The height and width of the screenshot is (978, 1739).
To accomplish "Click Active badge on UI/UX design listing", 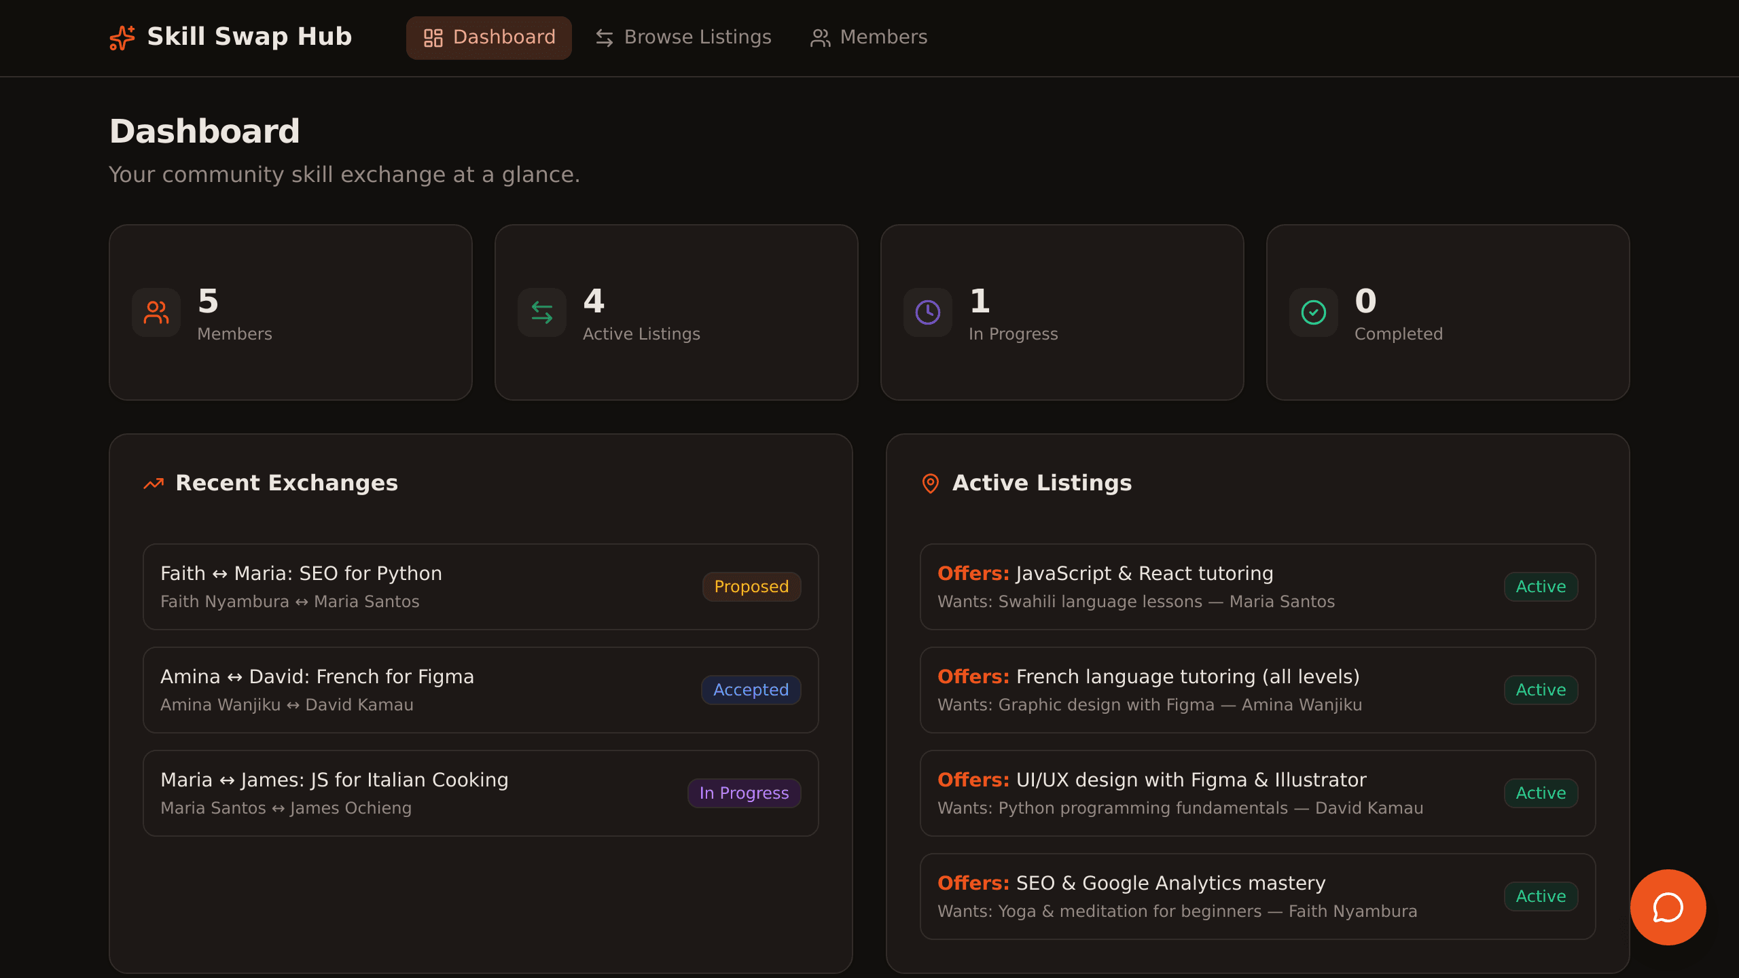I will point(1541,793).
